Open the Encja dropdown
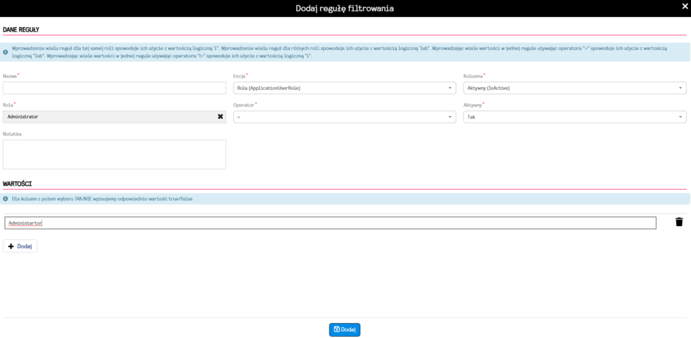Image resolution: width=691 pixels, height=338 pixels. tap(344, 88)
